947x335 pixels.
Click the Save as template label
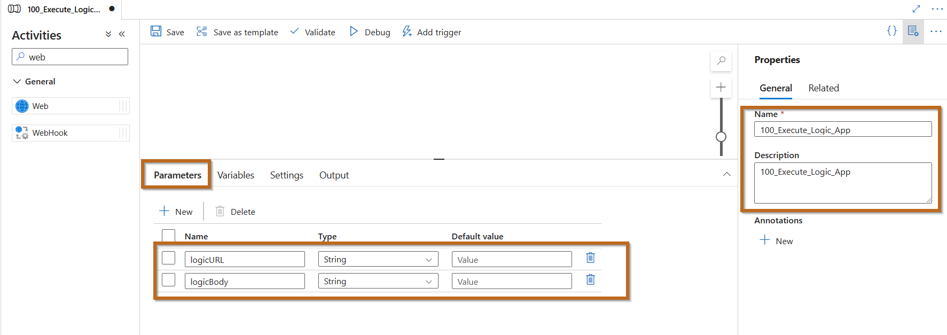click(246, 32)
